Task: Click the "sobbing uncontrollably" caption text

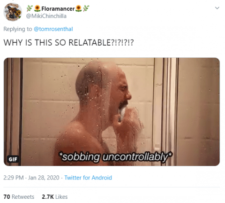Action: click(x=115, y=156)
